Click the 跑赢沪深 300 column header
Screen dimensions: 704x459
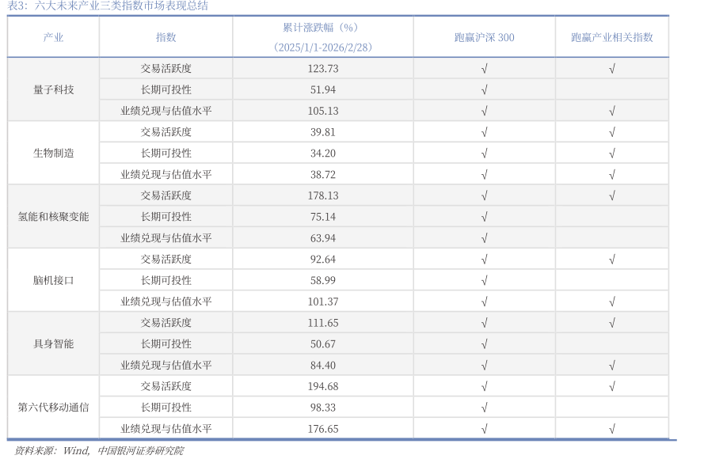484,37
